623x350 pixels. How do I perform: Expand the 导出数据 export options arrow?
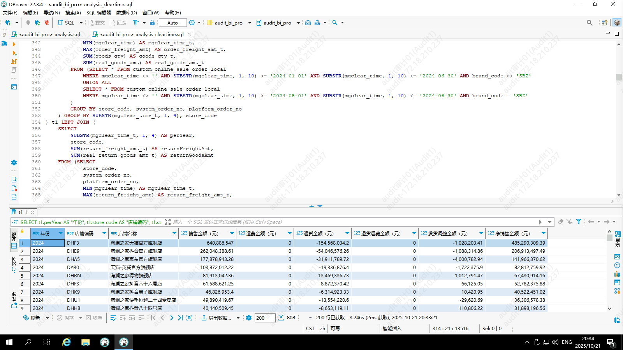(x=238, y=318)
